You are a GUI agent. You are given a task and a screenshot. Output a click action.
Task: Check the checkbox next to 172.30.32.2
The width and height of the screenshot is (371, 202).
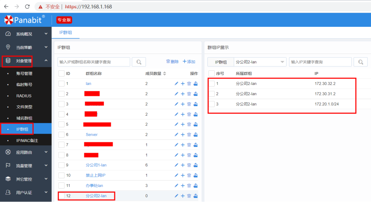tap(212, 84)
